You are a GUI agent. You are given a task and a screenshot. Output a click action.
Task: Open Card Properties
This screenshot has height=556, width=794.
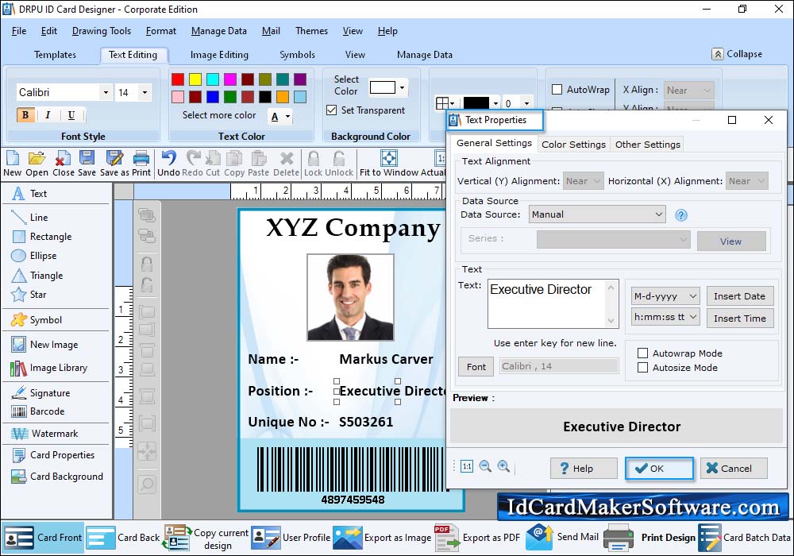52,454
